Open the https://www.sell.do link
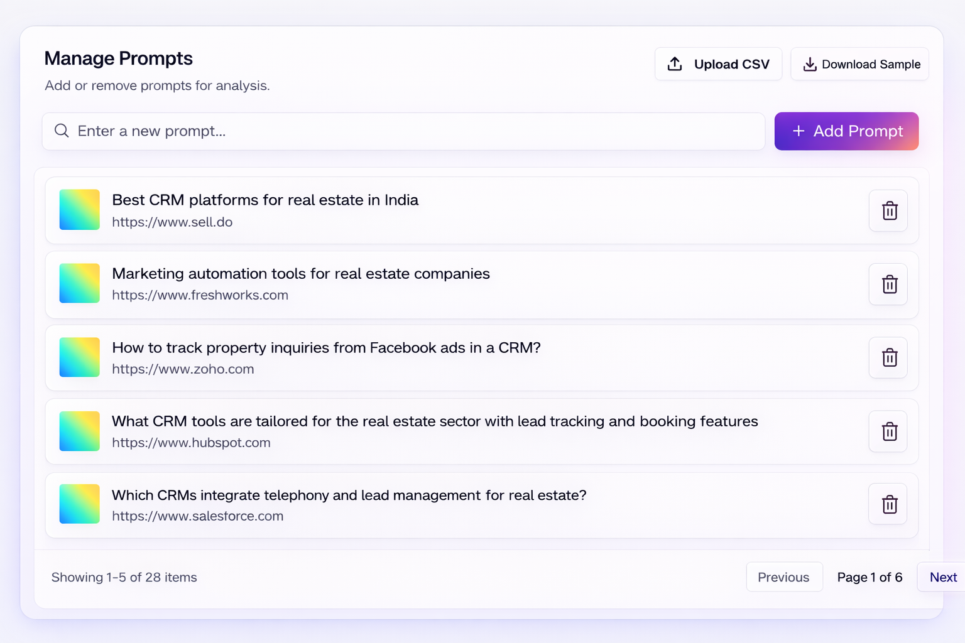The height and width of the screenshot is (643, 965). pyautogui.click(x=172, y=222)
